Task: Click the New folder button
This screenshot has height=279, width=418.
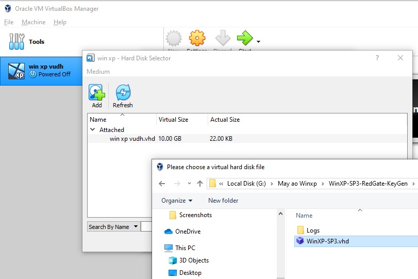Action: [x=223, y=201]
